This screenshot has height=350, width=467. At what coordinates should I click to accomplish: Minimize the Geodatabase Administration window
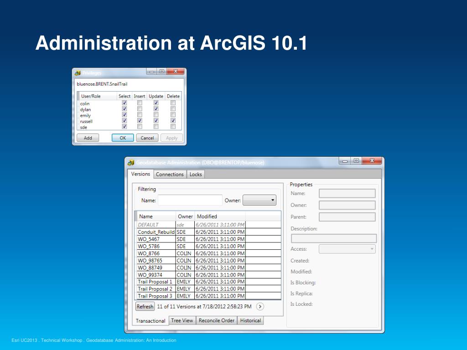pos(345,161)
